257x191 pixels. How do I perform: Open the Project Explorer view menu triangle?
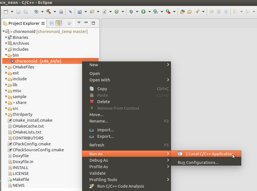(x=79, y=23)
